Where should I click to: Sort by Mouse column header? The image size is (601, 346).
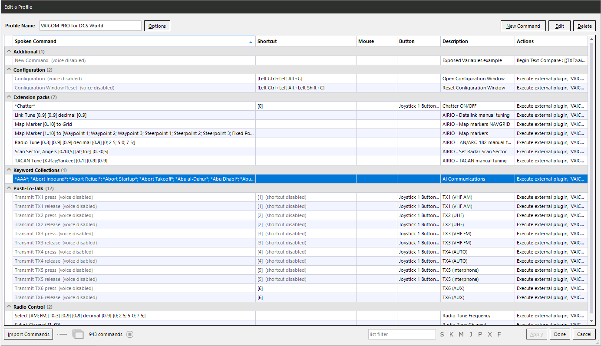coord(376,41)
